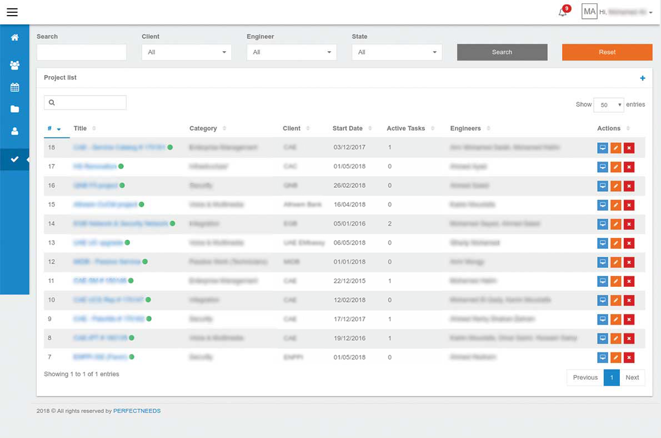Edit project 16 with pencil icon
The image size is (661, 438).
pyautogui.click(x=615, y=186)
